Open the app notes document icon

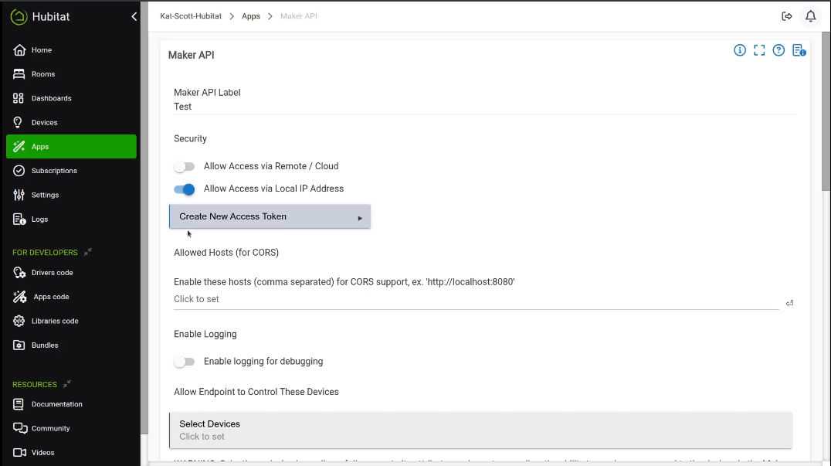point(799,51)
